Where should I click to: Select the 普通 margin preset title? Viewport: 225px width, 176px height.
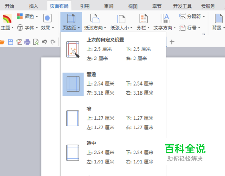pos(91,74)
